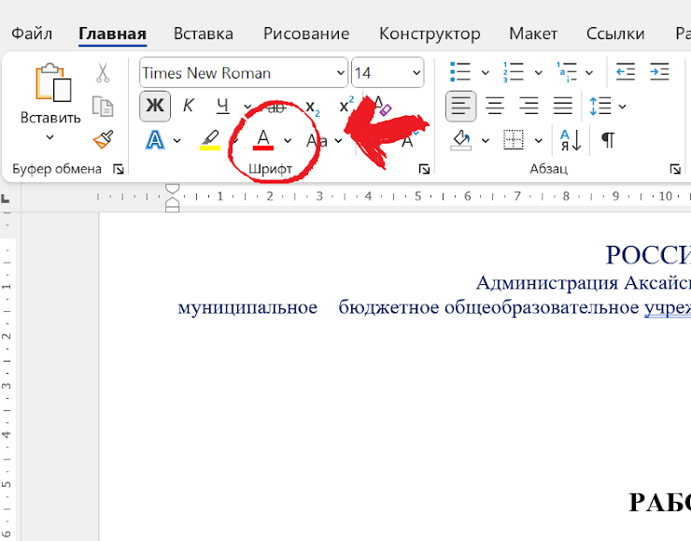Toggle Bold formatting (Ж)
Viewport: 691px width, 541px height.
[x=155, y=107]
